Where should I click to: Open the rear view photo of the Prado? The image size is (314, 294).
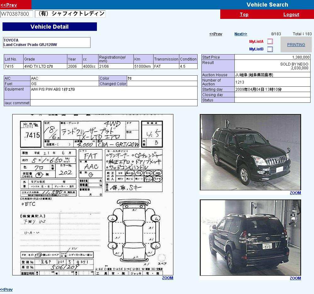coord(250,238)
